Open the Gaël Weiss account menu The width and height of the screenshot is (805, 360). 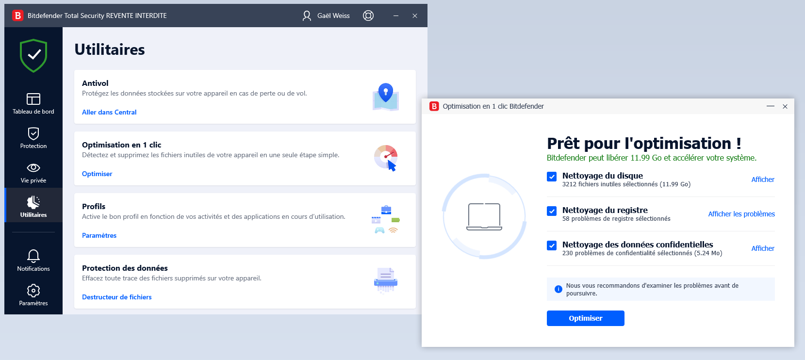point(326,16)
